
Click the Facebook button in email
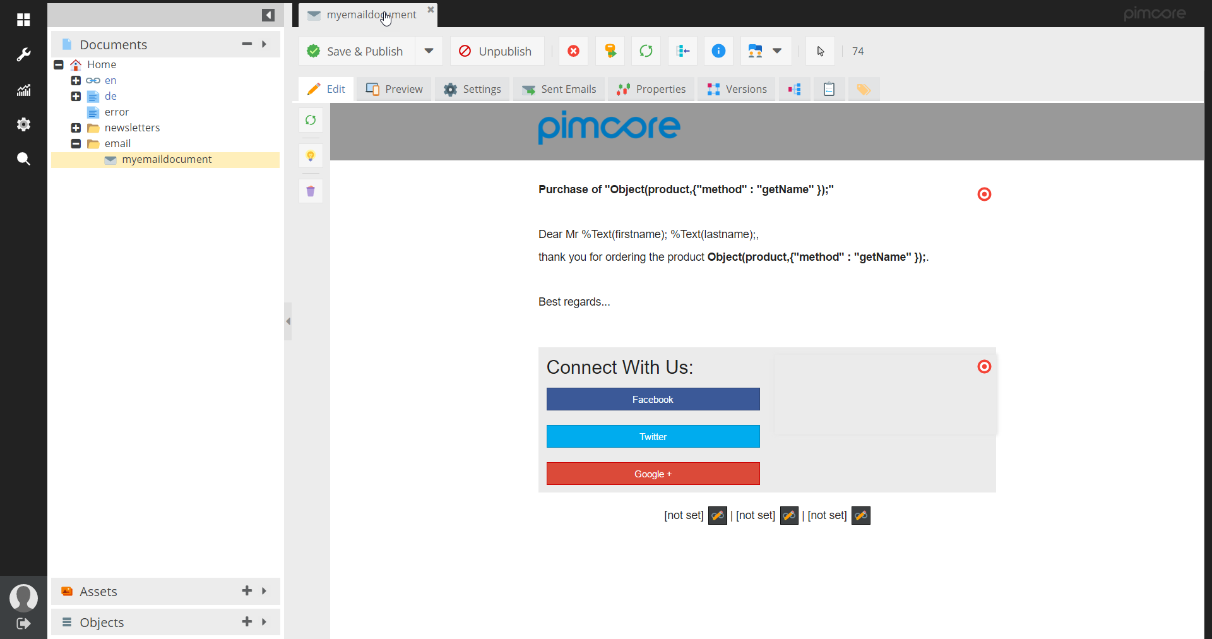[653, 399]
